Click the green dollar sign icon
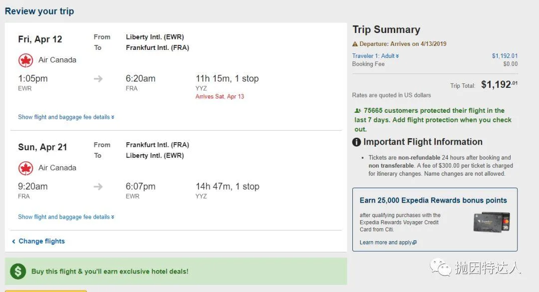Image resolution: width=539 pixels, height=292 pixels. point(18,272)
